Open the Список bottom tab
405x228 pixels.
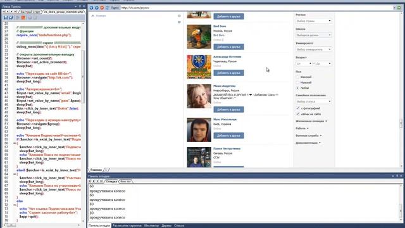[x=179, y=225]
